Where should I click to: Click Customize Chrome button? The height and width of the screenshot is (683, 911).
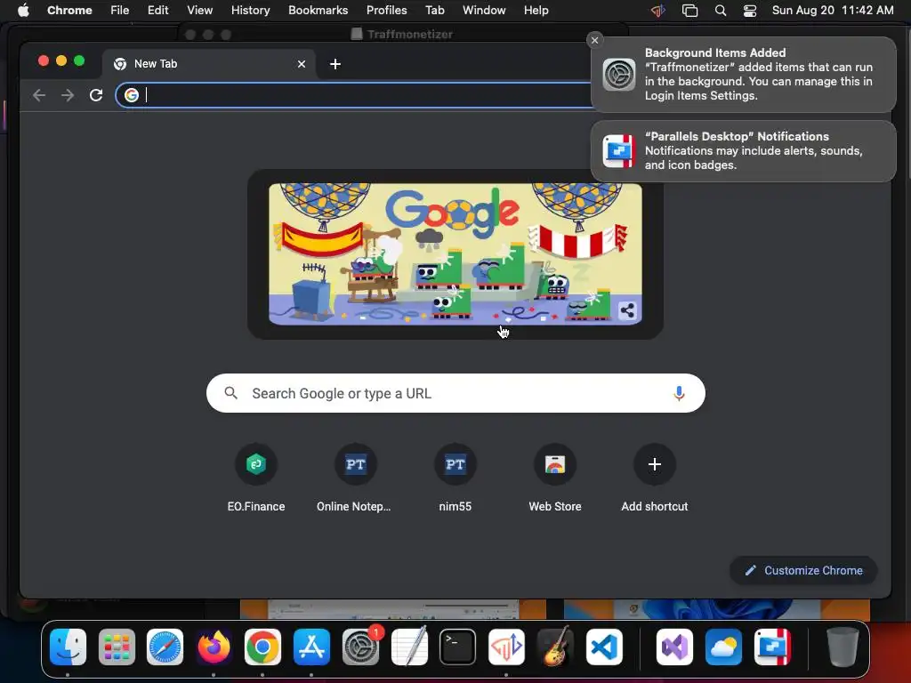pyautogui.click(x=803, y=570)
